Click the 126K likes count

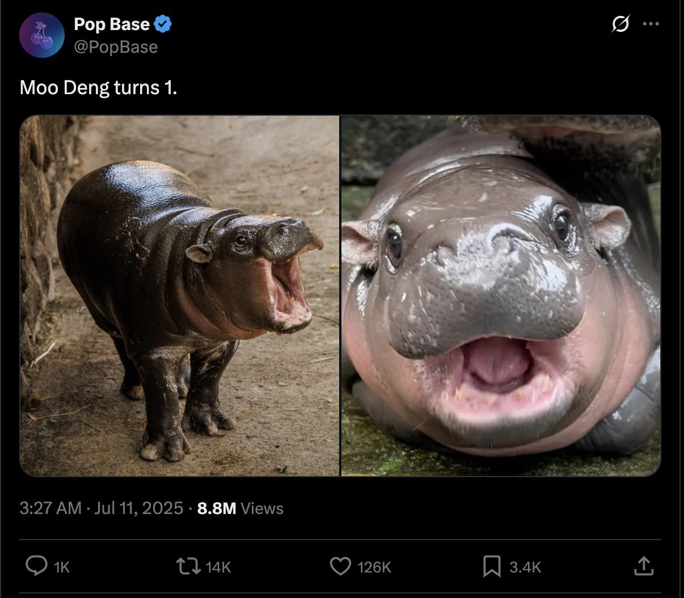click(374, 567)
